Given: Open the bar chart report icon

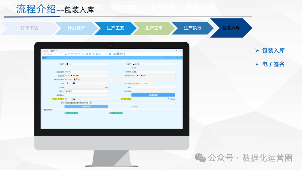Looking at the screenshot, I should coord(115,54).
